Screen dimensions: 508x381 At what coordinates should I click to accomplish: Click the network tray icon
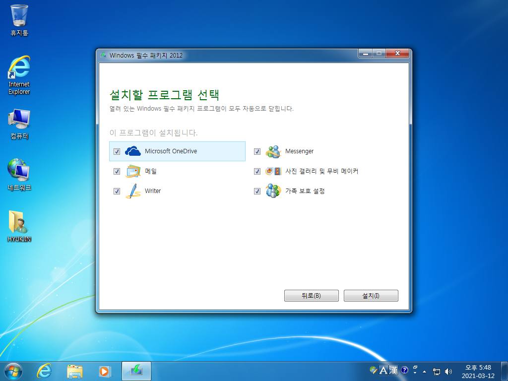click(x=437, y=372)
